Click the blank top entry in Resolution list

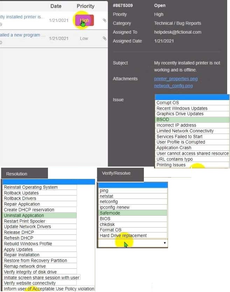point(49,182)
